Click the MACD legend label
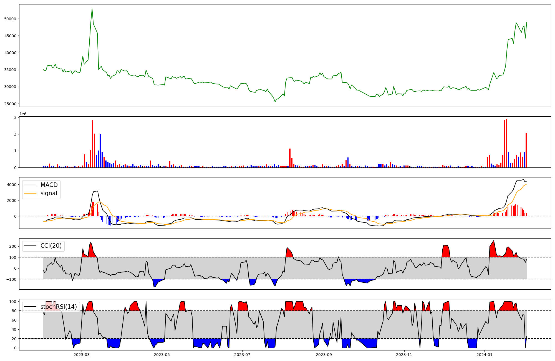Viewport: 555px width, 361px height. point(49,185)
